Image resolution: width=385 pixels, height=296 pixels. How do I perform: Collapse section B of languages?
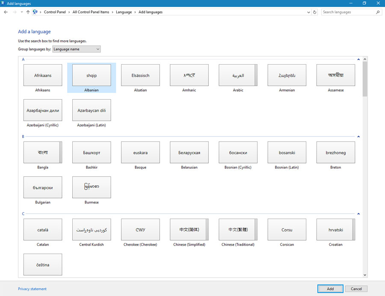358,136
